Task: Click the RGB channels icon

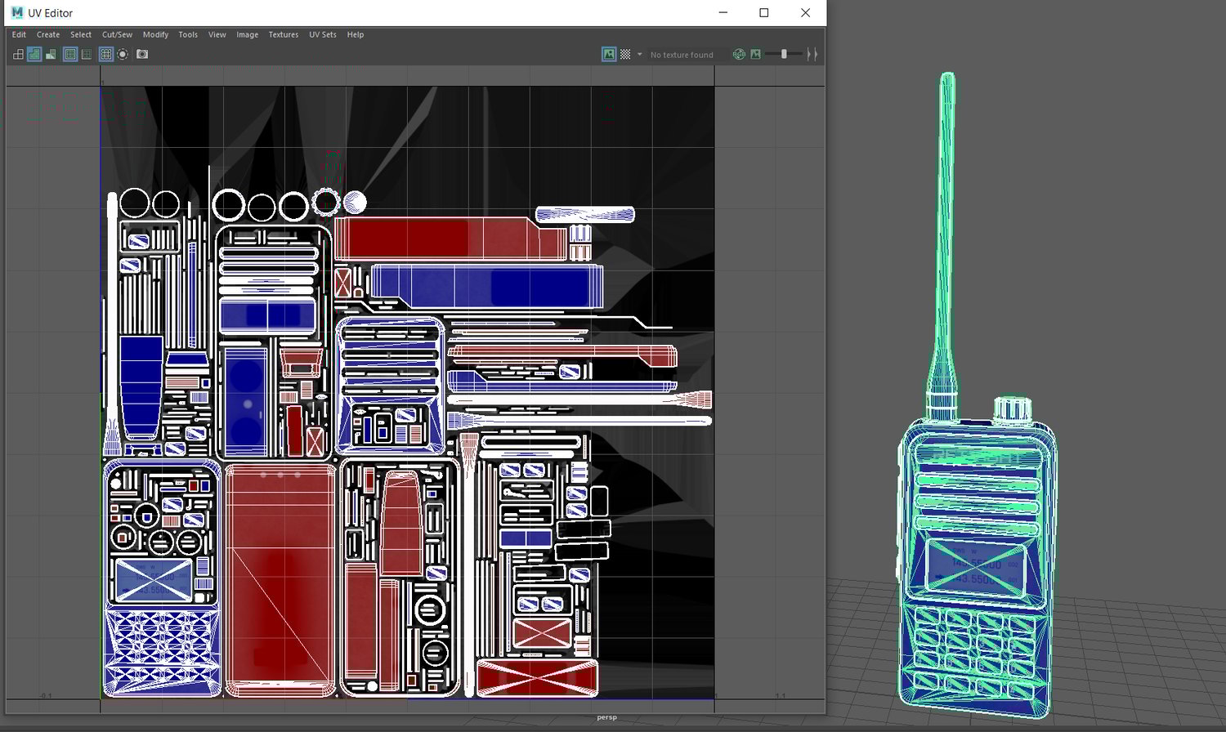Action: [x=739, y=55]
